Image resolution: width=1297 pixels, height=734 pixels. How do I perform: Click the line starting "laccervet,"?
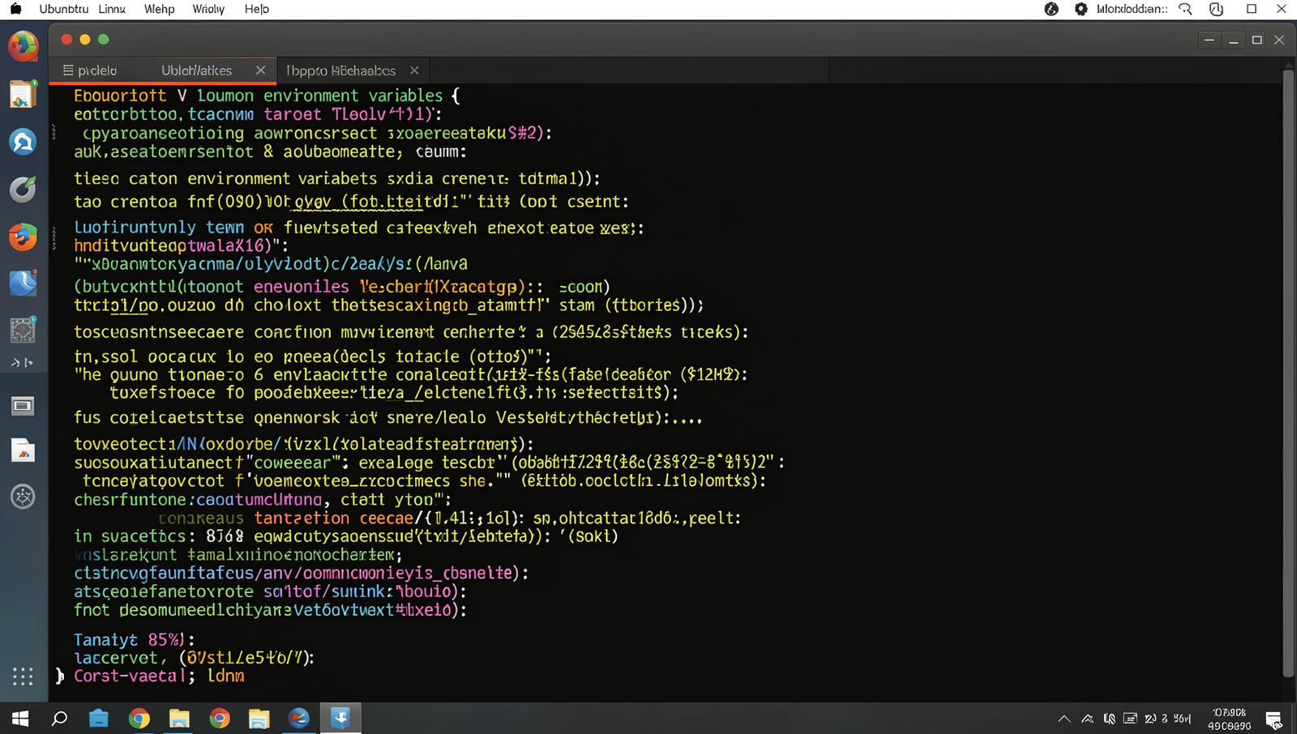click(x=194, y=658)
